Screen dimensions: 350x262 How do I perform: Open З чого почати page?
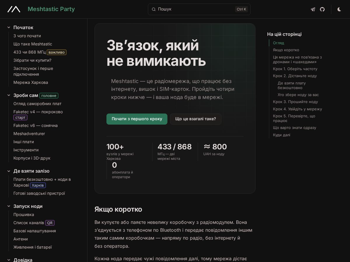coord(27,36)
